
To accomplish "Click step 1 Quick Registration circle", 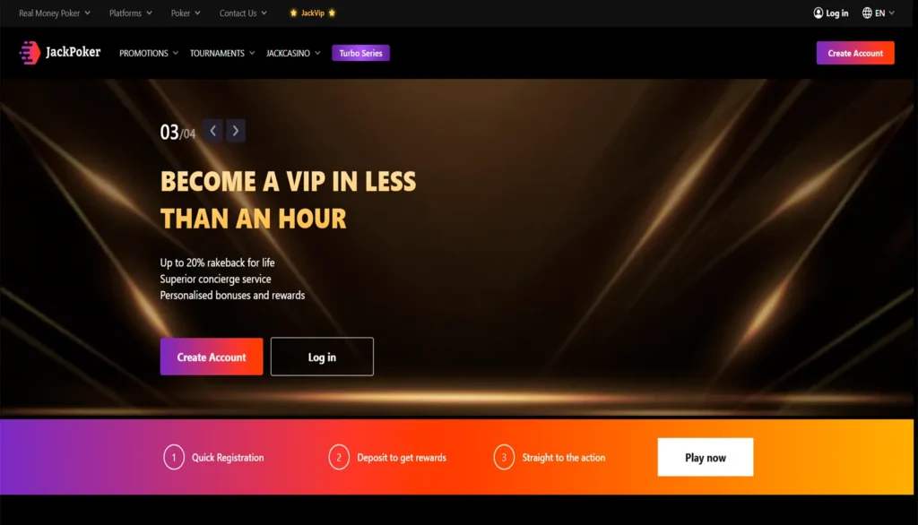I will point(174,457).
